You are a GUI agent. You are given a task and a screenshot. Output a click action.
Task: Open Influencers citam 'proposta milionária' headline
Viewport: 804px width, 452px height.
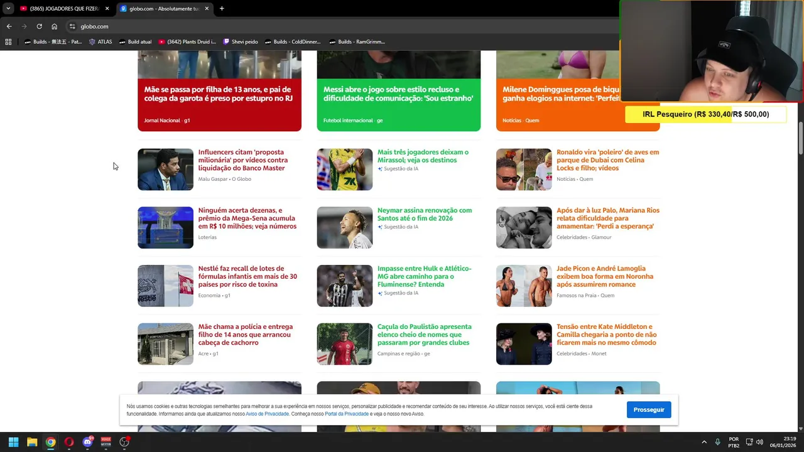coord(243,160)
